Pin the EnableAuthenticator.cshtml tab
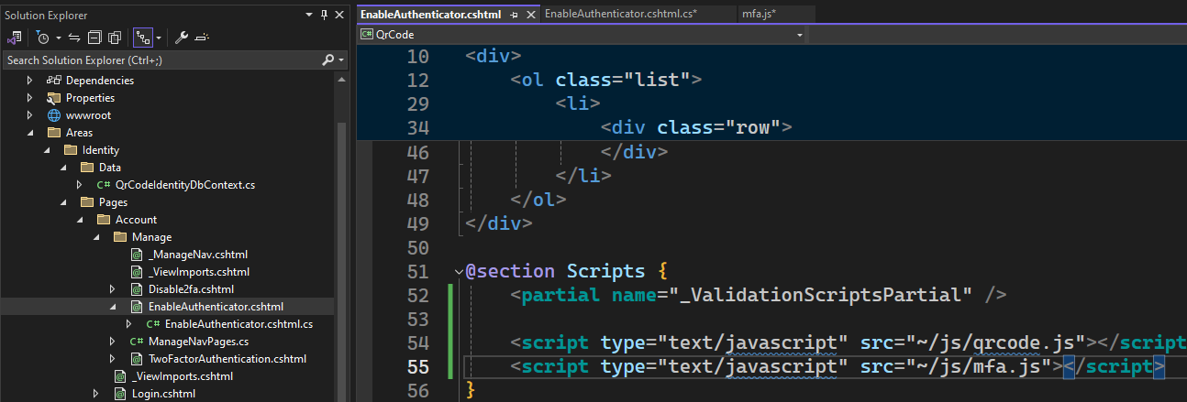Image resolution: width=1187 pixels, height=402 pixels. (515, 15)
